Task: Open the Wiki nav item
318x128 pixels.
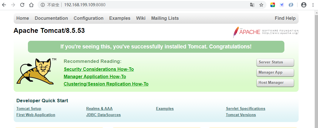Action: pos(141,18)
